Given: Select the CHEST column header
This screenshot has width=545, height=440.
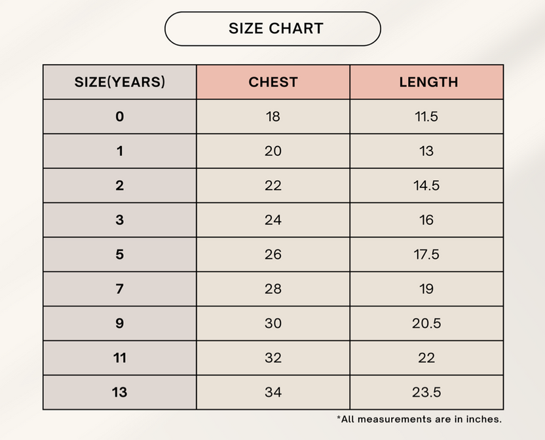Looking at the screenshot, I should tap(273, 82).
